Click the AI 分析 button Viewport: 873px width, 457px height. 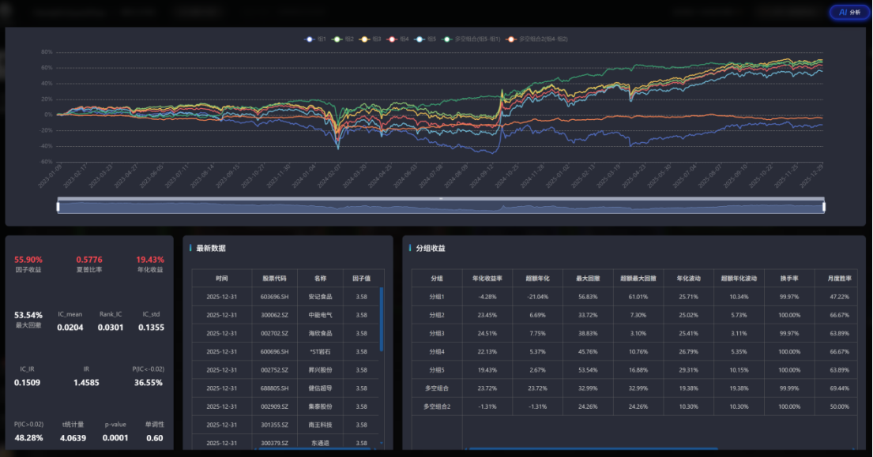click(x=849, y=13)
